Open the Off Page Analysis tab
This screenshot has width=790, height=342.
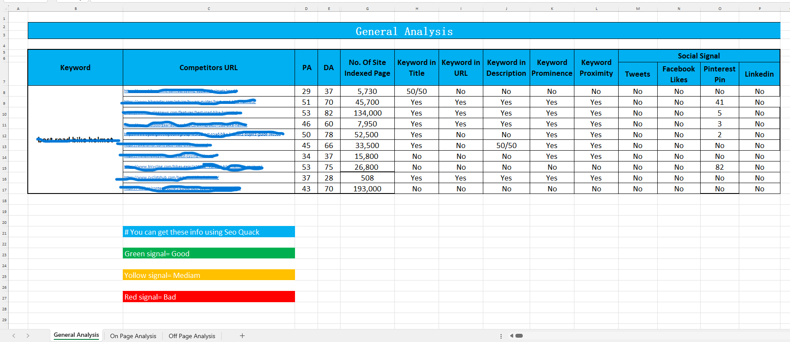click(x=192, y=336)
